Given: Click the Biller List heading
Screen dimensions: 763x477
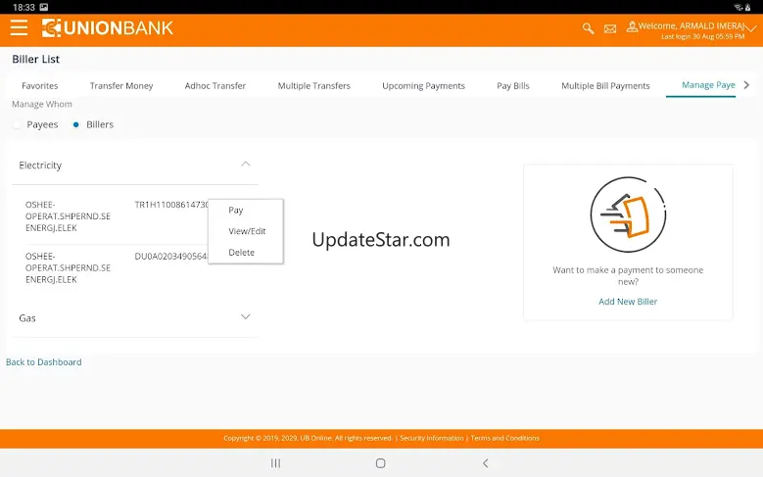Looking at the screenshot, I should click(36, 60).
